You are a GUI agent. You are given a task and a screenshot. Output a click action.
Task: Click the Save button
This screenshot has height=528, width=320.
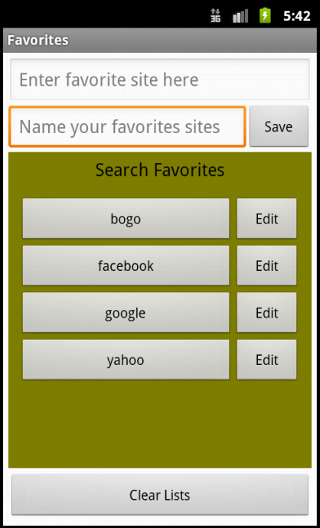[x=279, y=126]
